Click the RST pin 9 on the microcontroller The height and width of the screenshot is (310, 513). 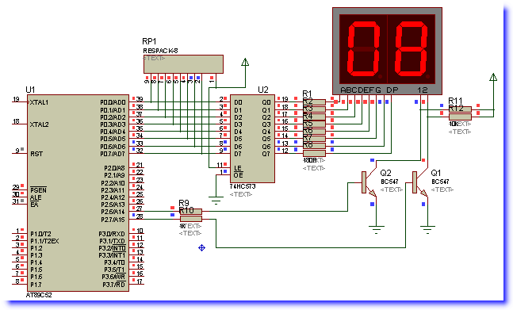[x=21, y=153]
